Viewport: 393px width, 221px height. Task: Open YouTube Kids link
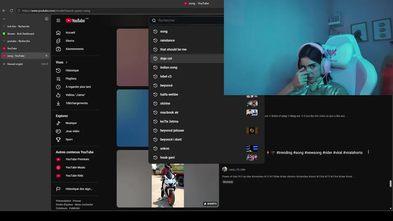(x=75, y=176)
